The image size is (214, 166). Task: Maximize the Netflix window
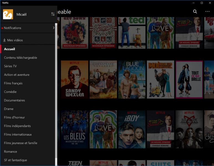(202, 3)
